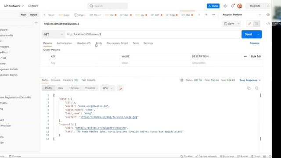Expand the Send button dropdown arrow
Viewport: 281px width, 158px height.
click(x=259, y=34)
